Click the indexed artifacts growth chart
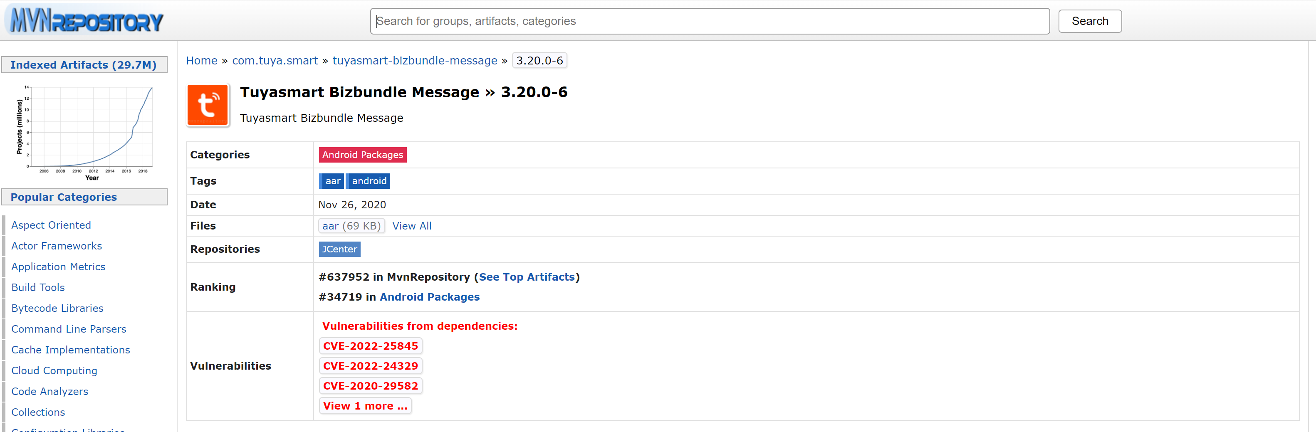1316x432 pixels. click(x=84, y=132)
